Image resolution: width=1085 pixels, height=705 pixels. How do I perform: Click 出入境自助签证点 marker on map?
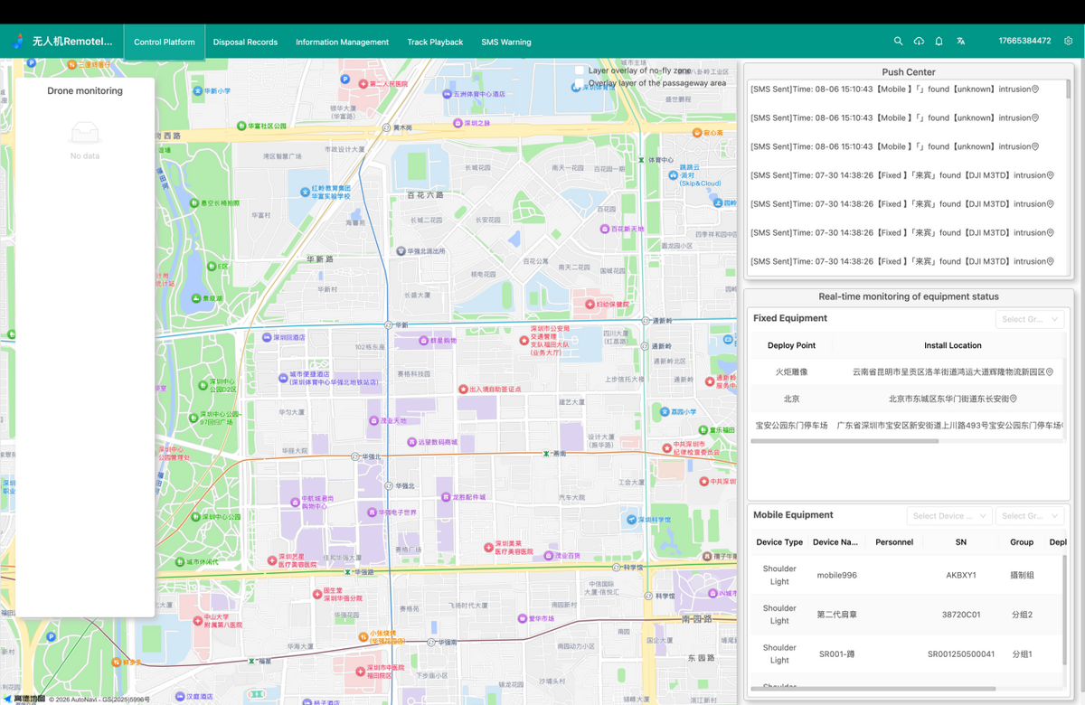coord(462,389)
